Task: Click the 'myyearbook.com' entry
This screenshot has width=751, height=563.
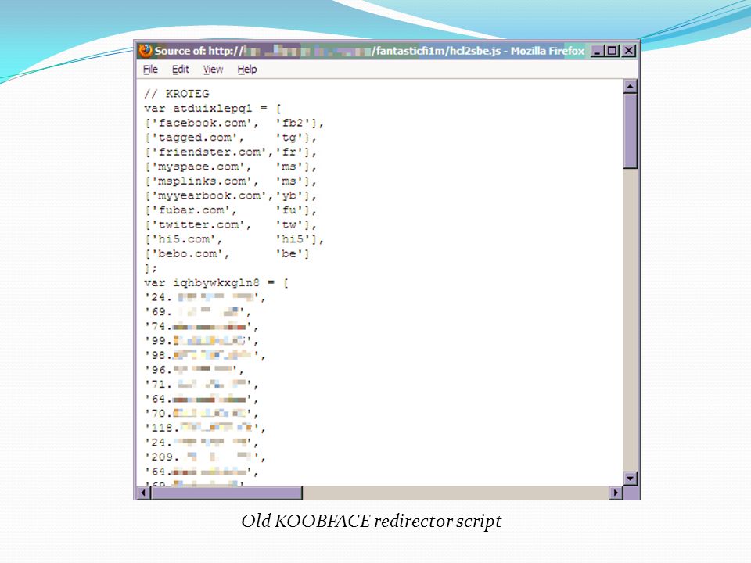Action: tap(230, 195)
